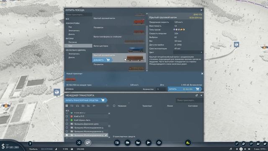268x151 pixels.
Task: Select the Балашиха Дорожное депо radio
Action: [67, 124]
